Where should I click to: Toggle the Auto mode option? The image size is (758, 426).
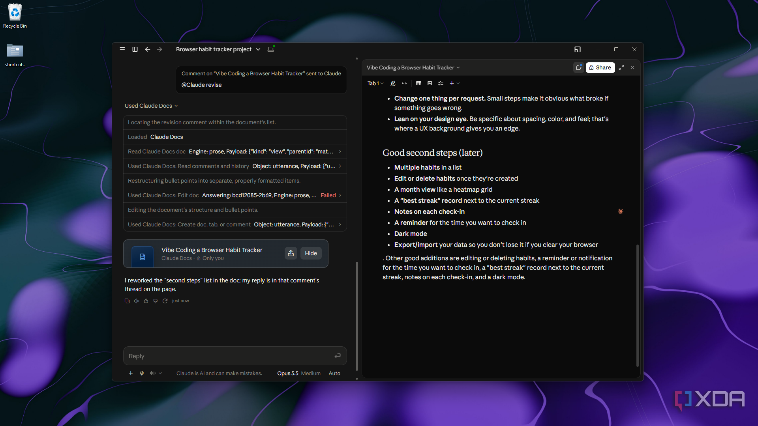pyautogui.click(x=334, y=373)
